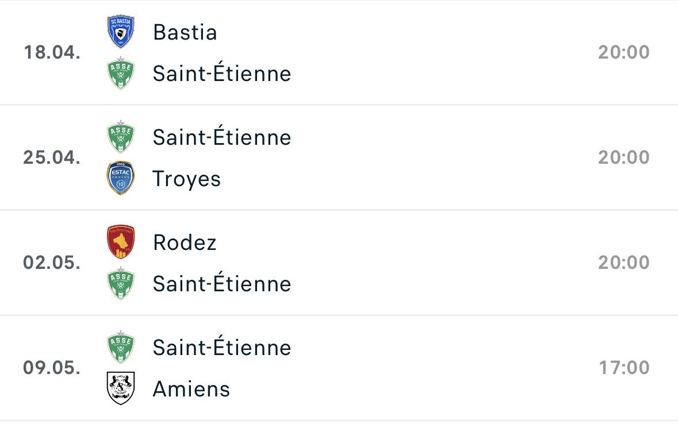
Task: Select the Amiens black-and-white crest
Action: [121, 388]
